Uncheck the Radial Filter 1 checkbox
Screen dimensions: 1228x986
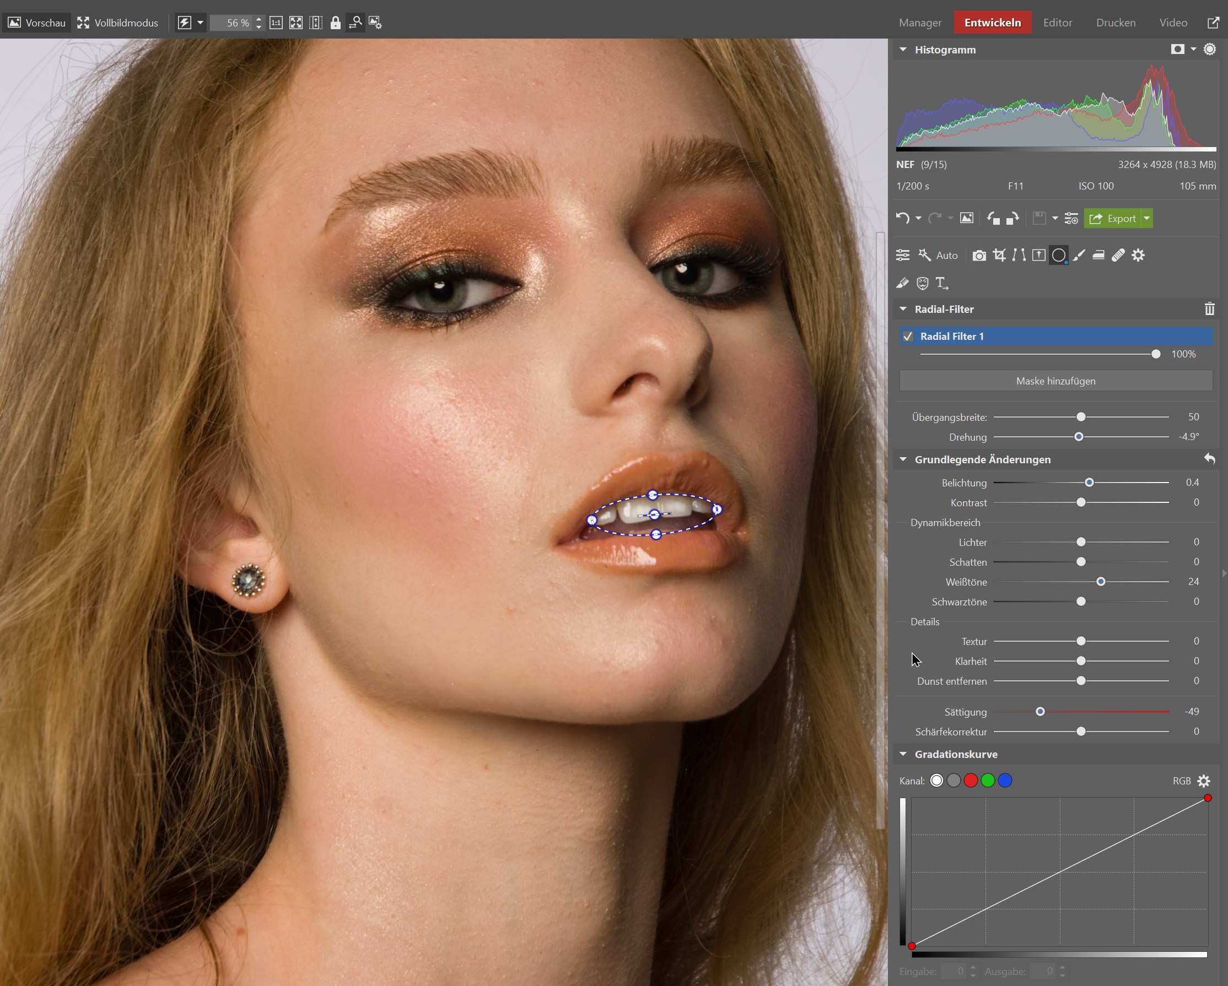pyautogui.click(x=908, y=337)
